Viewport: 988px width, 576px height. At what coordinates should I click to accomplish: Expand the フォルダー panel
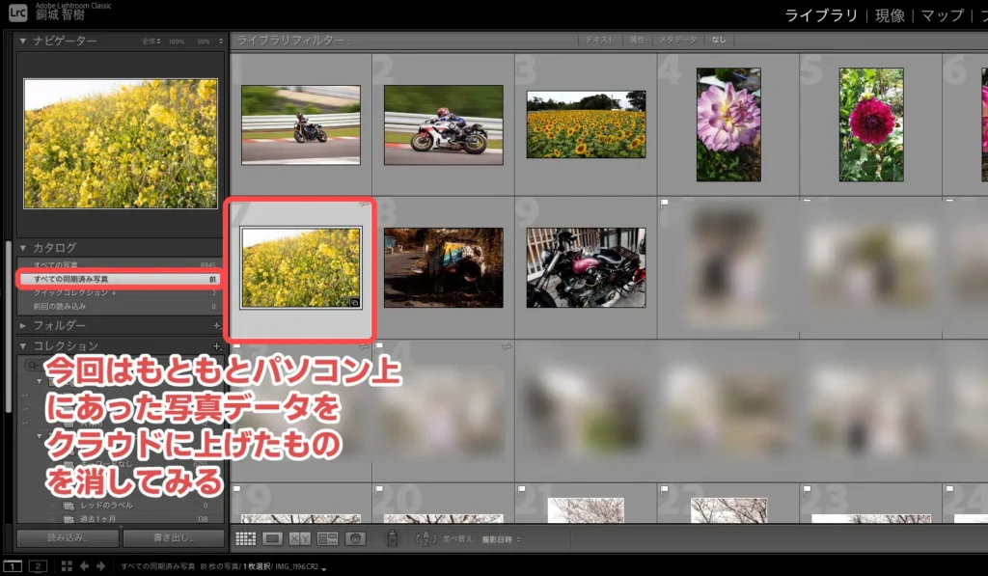click(23, 325)
